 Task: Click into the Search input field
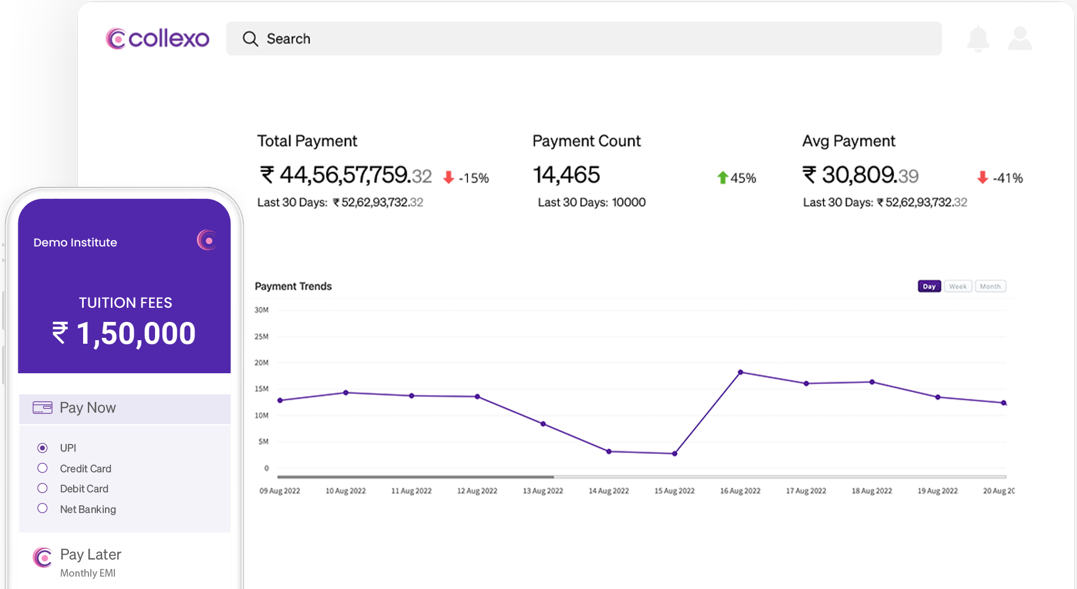[589, 39]
